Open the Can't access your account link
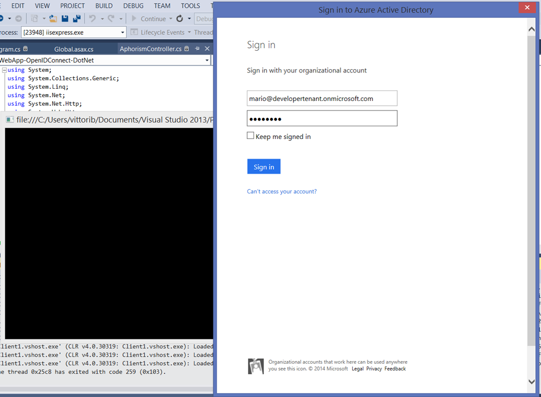 click(282, 191)
